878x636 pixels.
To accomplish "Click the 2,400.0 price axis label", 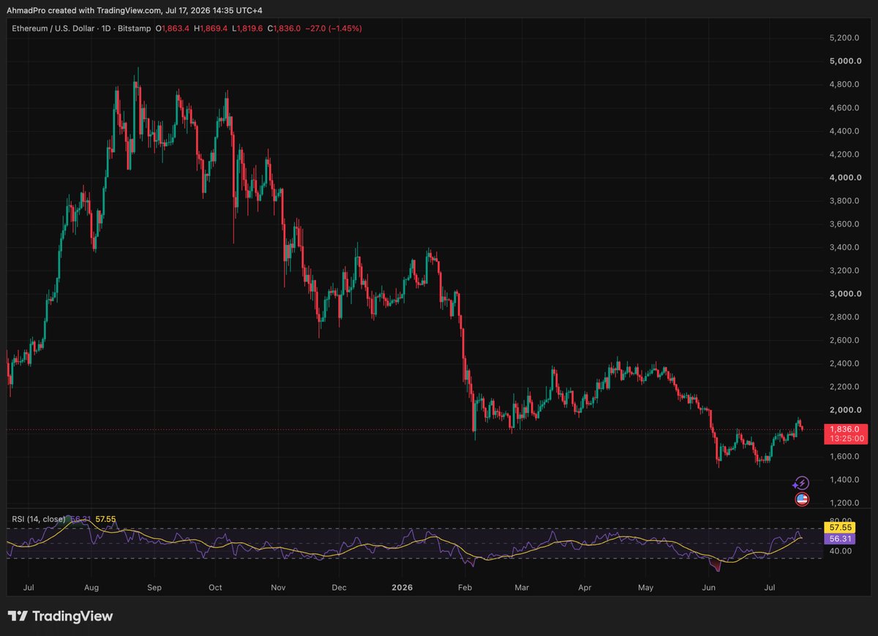I will [843, 364].
